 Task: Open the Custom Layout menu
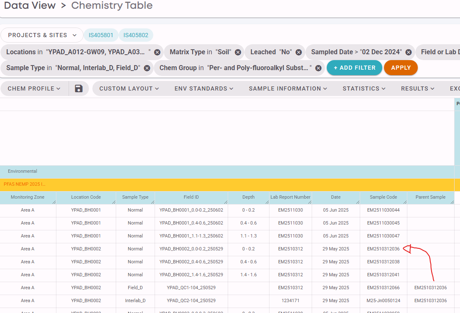click(x=129, y=88)
